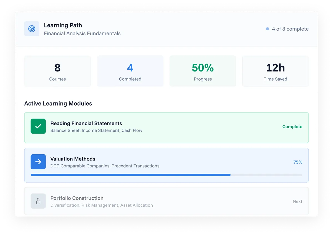The width and height of the screenshot is (333, 243).
Task: Click the 75% progress bar on Valuation Methods
Action: [x=167, y=175]
